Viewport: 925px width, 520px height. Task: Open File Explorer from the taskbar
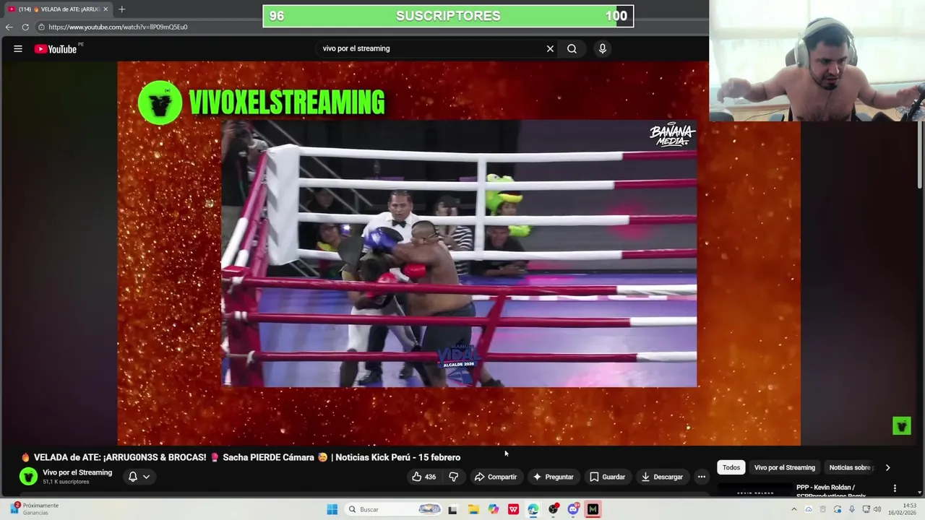tap(473, 509)
